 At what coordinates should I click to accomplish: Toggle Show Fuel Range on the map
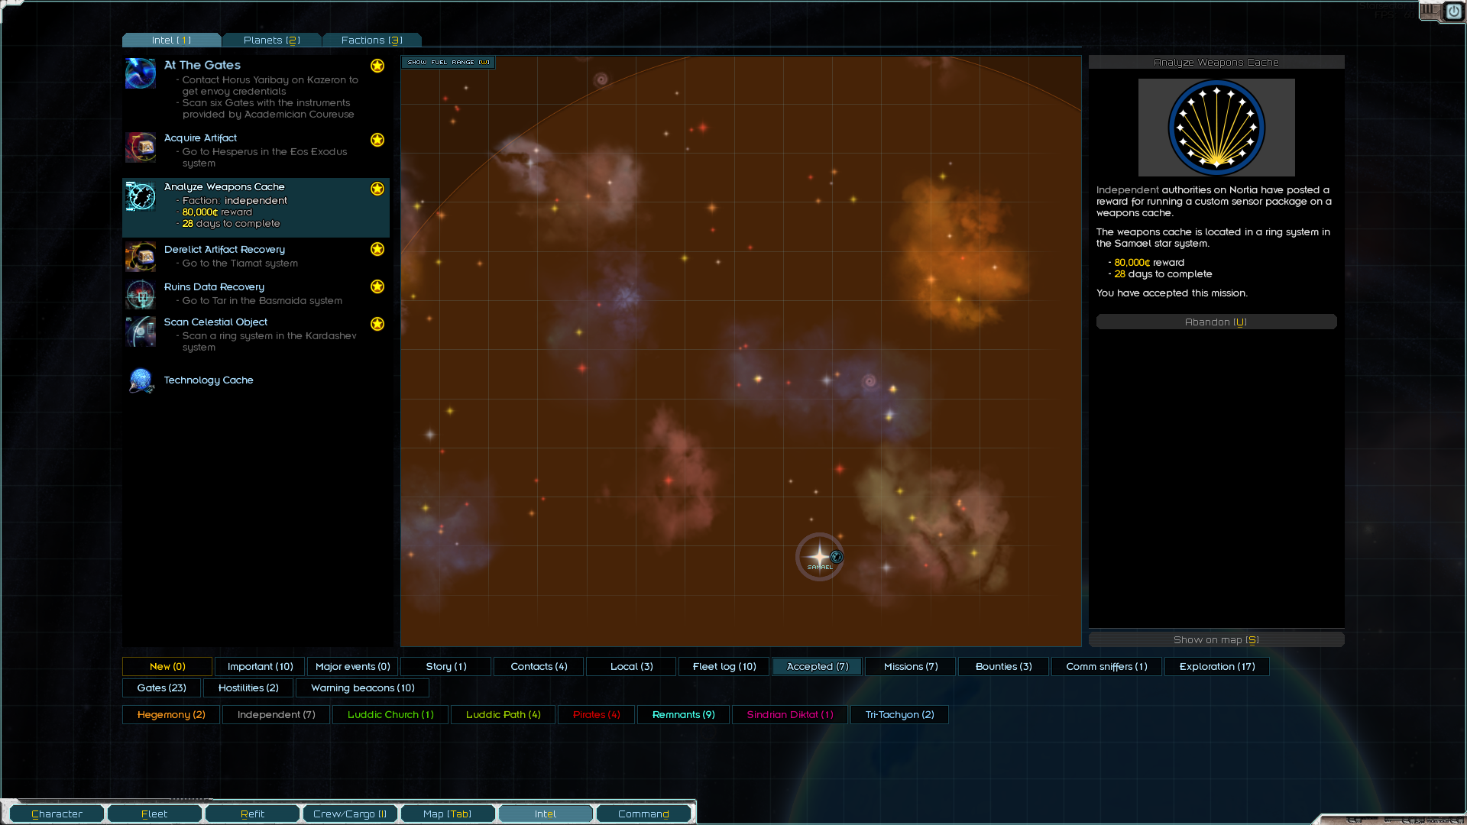(x=449, y=62)
